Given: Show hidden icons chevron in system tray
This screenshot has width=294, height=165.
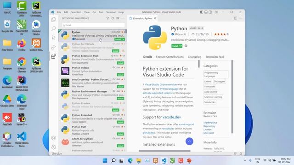Looking at the screenshot, I should (245, 160).
